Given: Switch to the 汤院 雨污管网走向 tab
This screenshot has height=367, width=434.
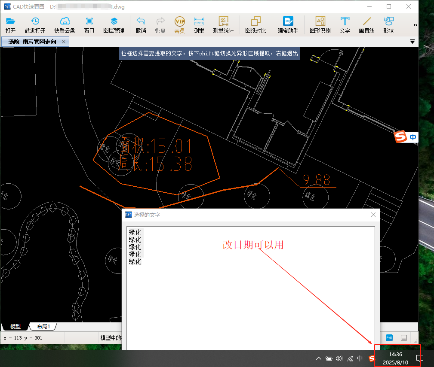Looking at the screenshot, I should (32, 42).
